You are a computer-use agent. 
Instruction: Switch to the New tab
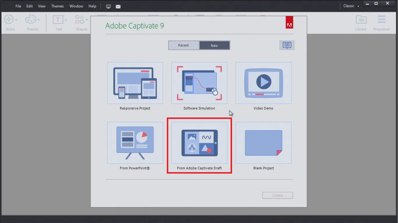[215, 45]
